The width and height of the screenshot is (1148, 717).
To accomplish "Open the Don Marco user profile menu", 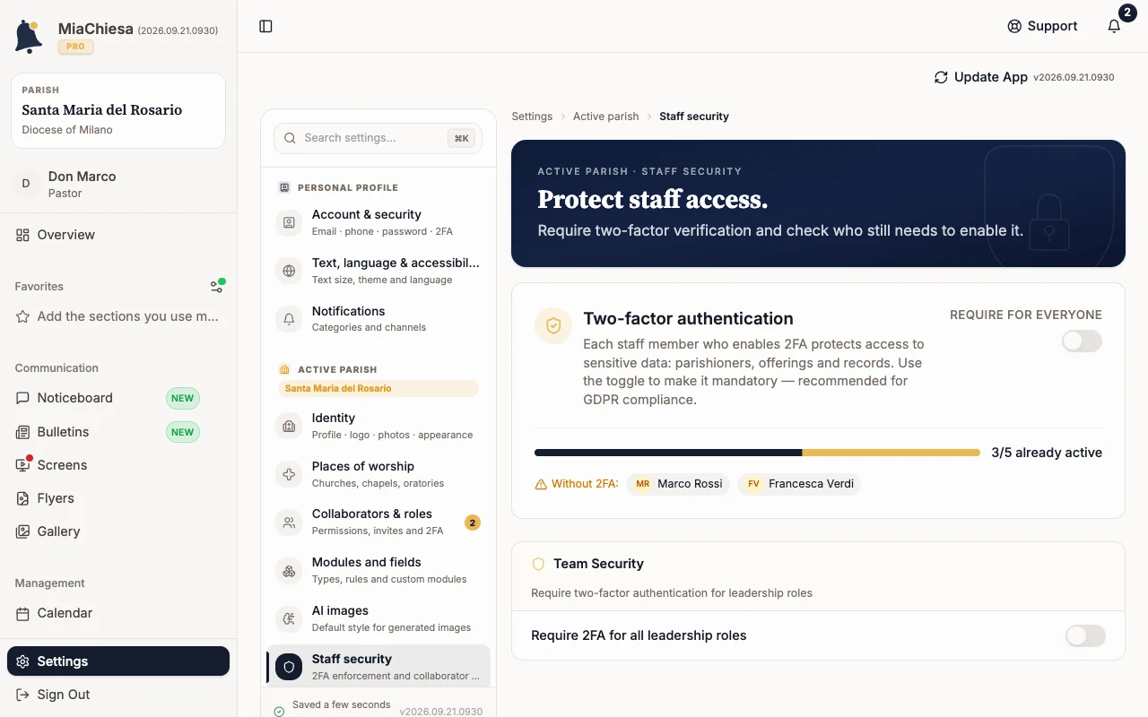I will [x=118, y=184].
